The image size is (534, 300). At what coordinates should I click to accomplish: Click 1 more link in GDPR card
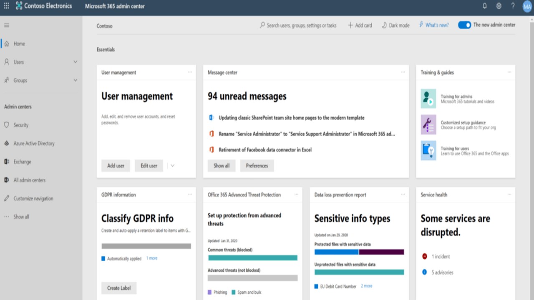[x=152, y=258]
